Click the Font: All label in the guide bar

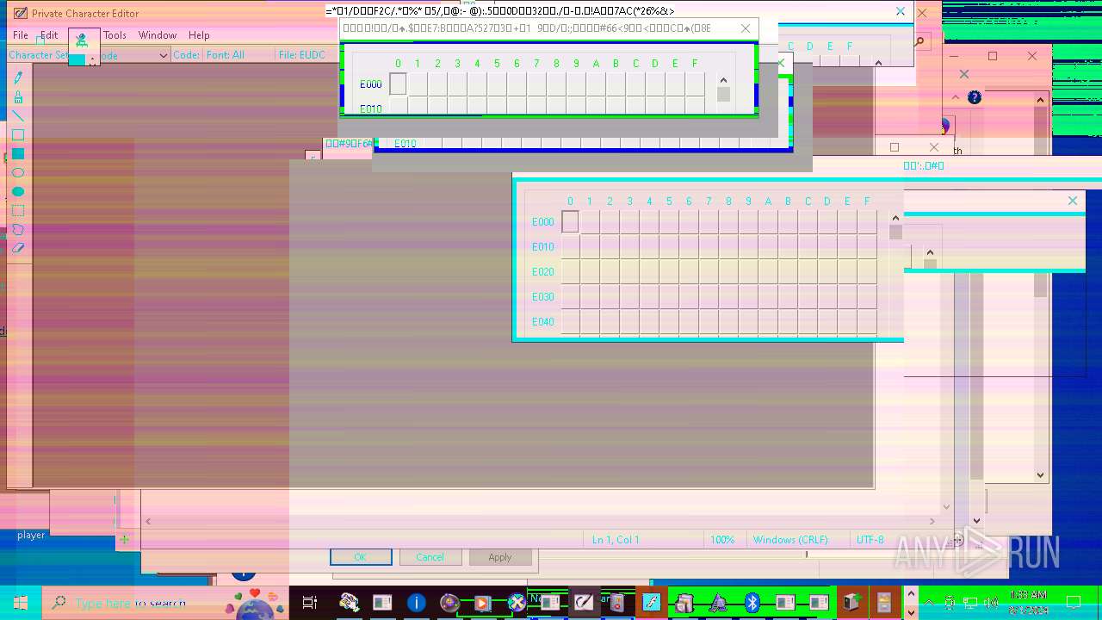tap(226, 55)
